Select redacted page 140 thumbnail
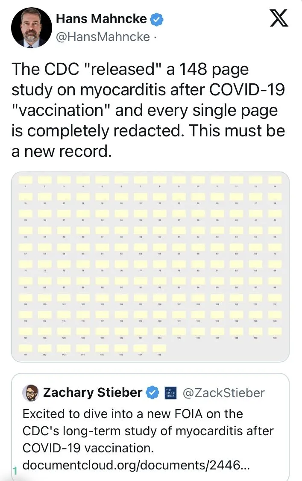The image size is (302, 481). point(275,332)
